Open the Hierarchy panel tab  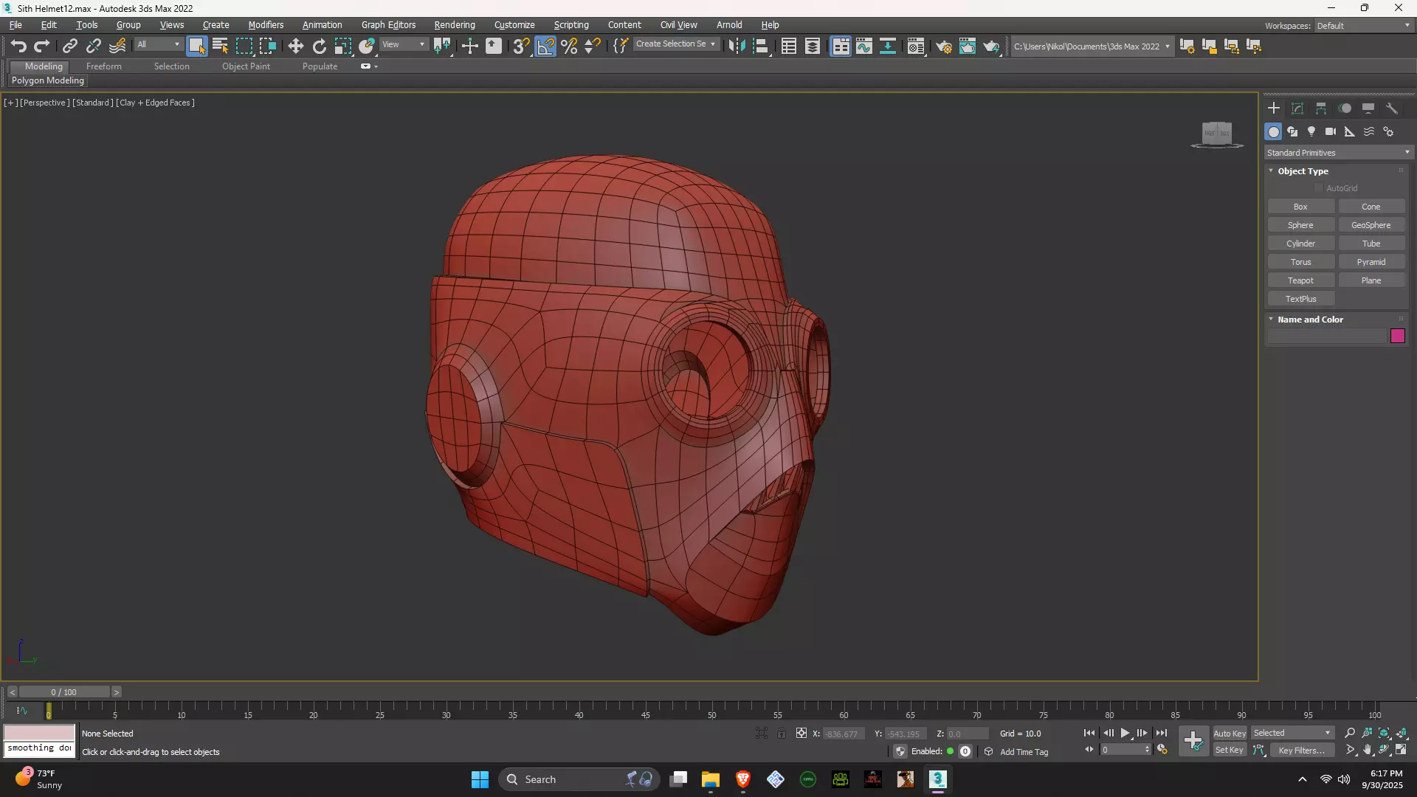coord(1321,108)
